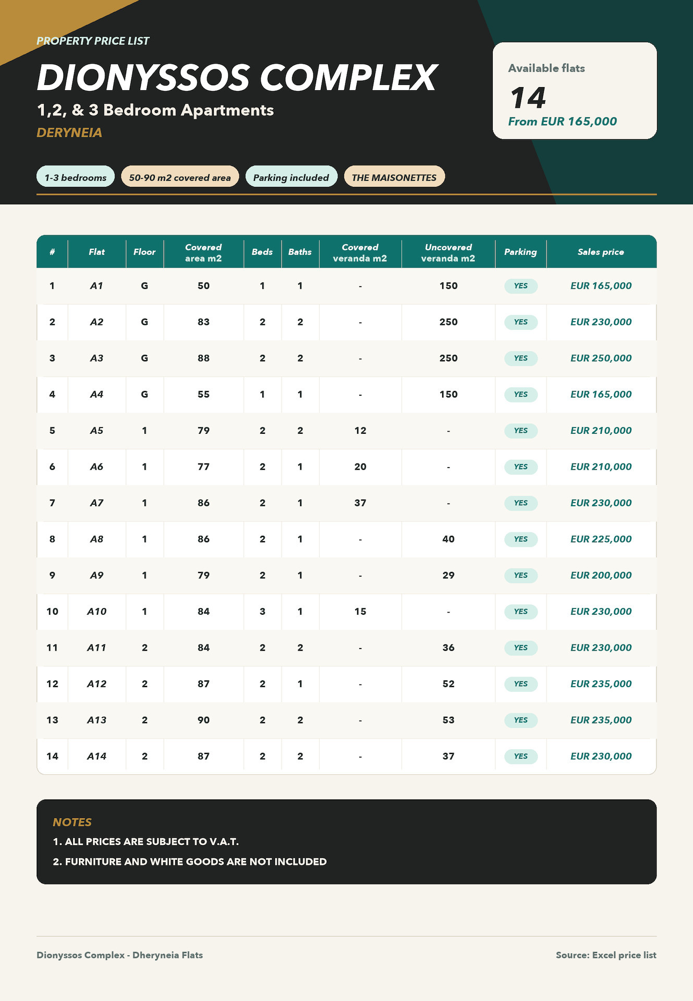Click the 'DERYNEIA' location label

click(69, 132)
